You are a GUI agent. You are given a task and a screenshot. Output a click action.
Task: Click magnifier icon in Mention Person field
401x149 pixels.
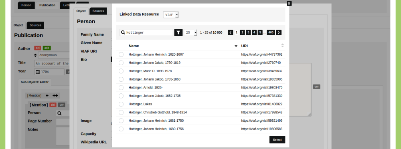tap(59, 113)
